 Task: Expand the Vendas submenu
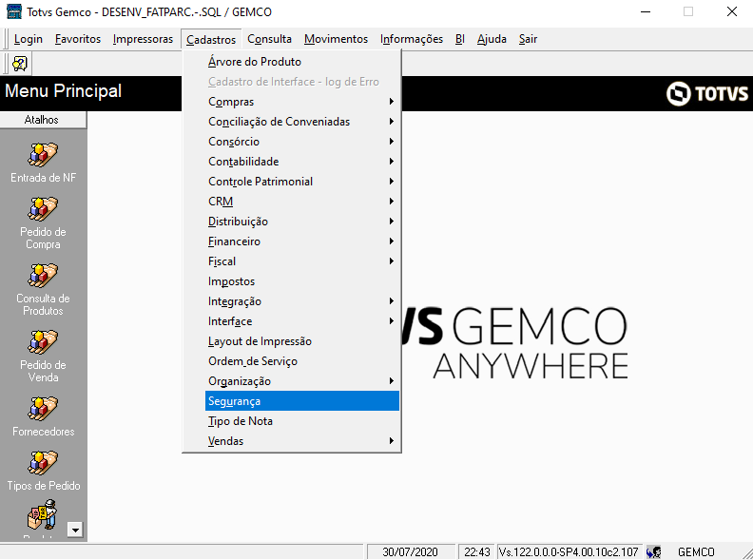point(302,441)
